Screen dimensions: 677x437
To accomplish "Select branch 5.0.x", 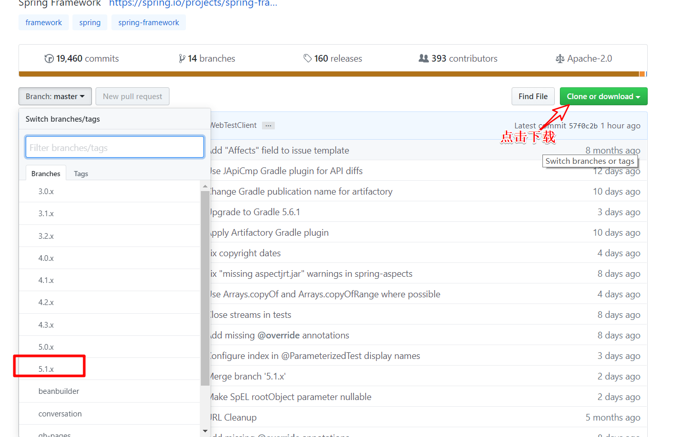I will [109, 347].
